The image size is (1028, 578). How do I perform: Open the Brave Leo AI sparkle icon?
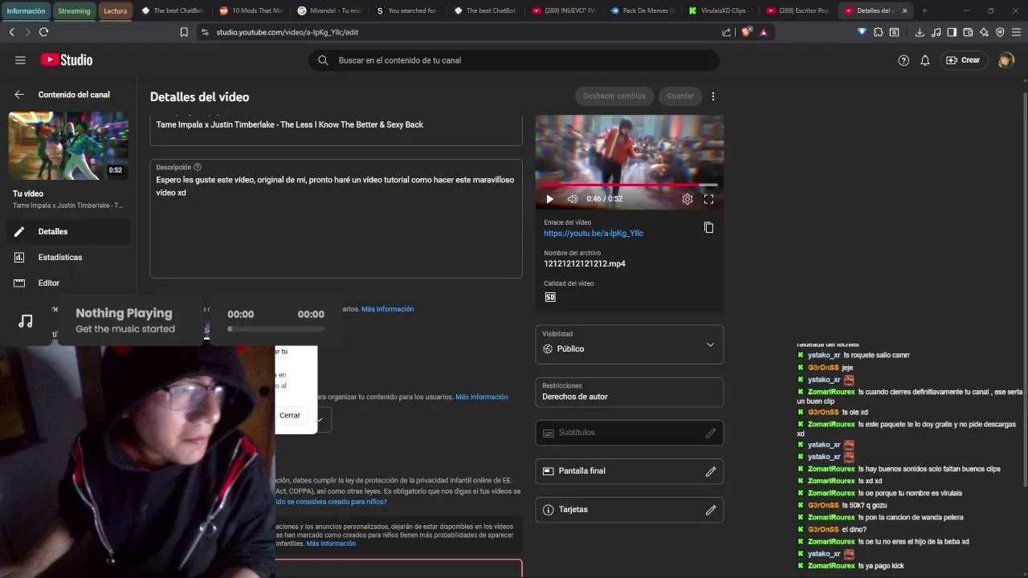pos(984,32)
